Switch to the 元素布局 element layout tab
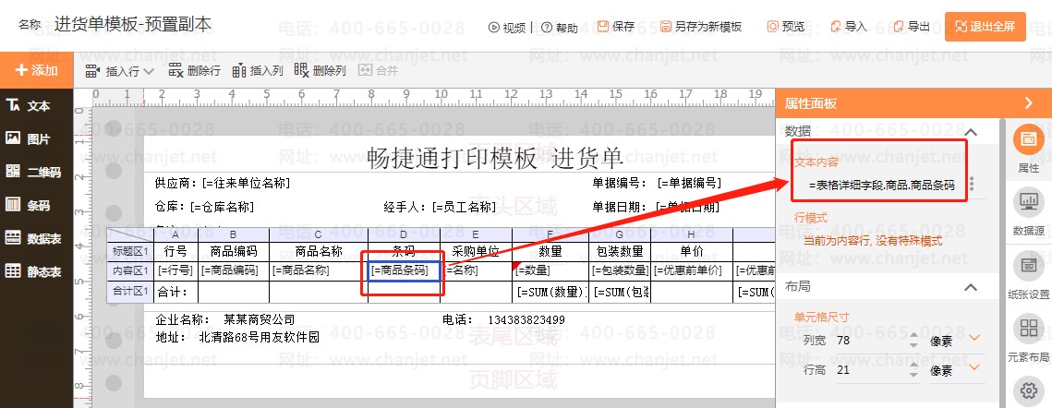The width and height of the screenshot is (1052, 408). 1028,339
